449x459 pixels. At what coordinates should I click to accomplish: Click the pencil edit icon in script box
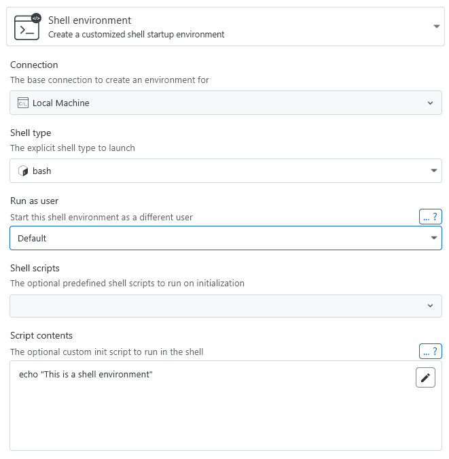click(x=425, y=377)
